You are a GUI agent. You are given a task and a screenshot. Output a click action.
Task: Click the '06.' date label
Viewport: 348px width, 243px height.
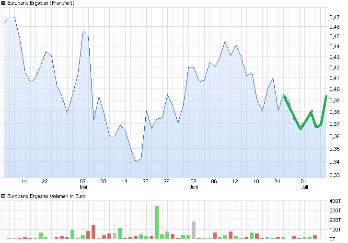click(215, 181)
